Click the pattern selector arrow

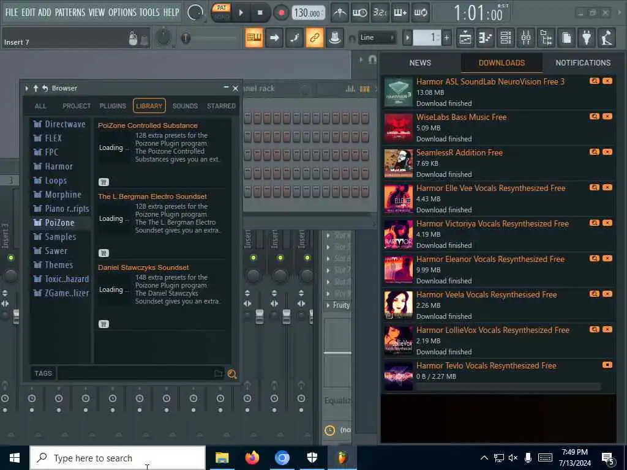pos(407,38)
